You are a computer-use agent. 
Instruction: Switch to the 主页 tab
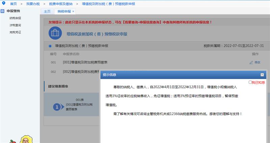[x=47, y=11]
